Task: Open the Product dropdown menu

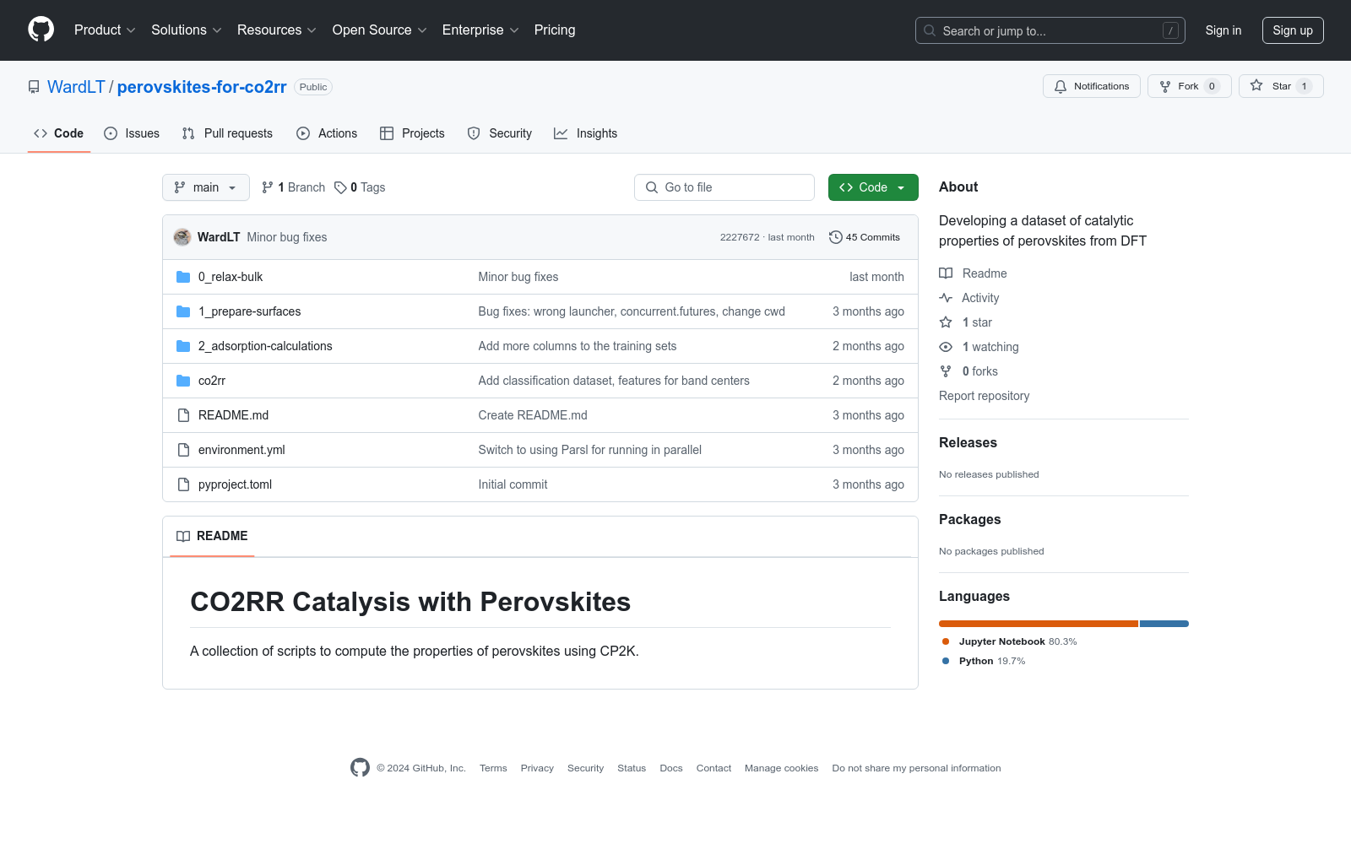Action: (105, 30)
